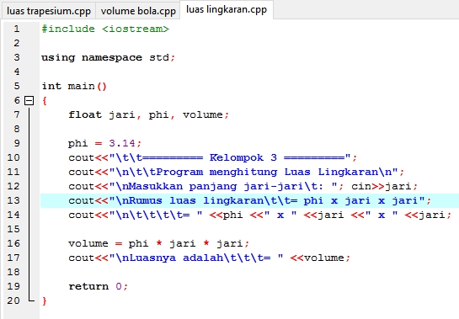Switch to the luas trapesium.cpp tab

tap(49, 11)
